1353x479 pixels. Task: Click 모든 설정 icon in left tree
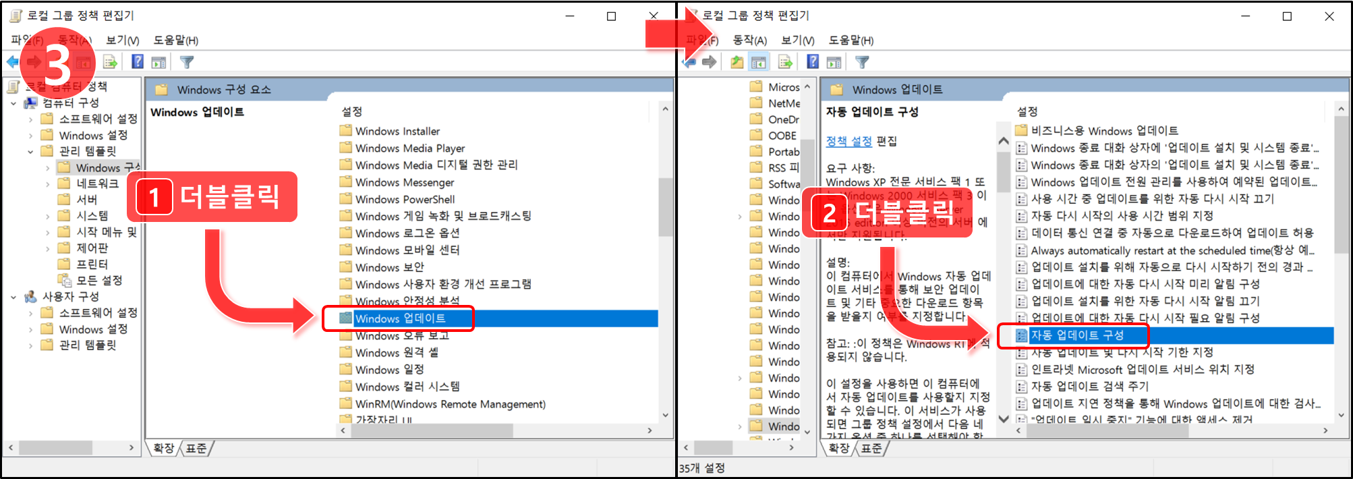point(65,280)
